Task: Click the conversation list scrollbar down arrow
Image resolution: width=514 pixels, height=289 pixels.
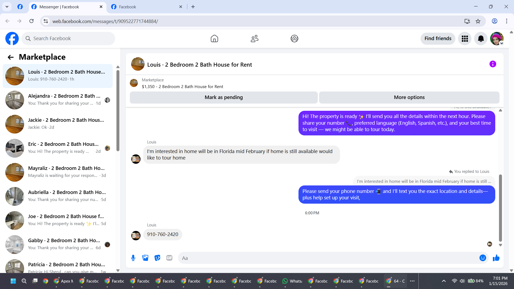Action: pyautogui.click(x=118, y=271)
